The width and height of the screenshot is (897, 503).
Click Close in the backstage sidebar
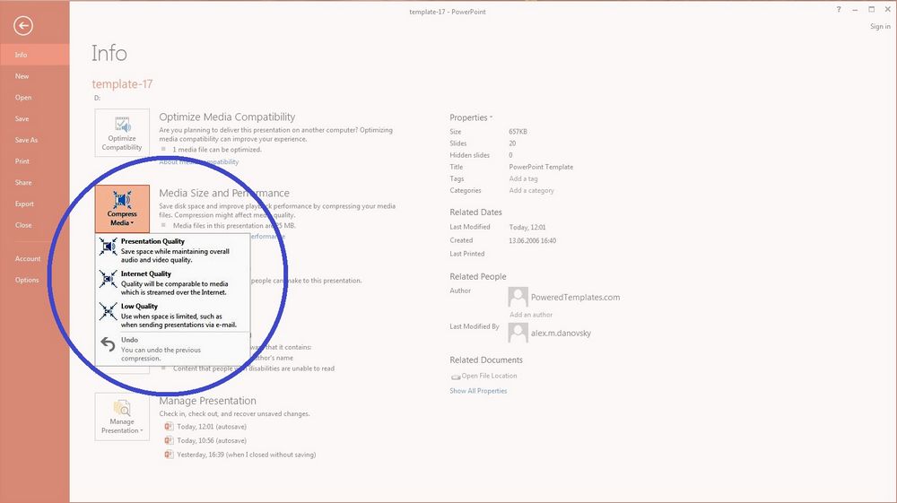[x=35, y=225]
